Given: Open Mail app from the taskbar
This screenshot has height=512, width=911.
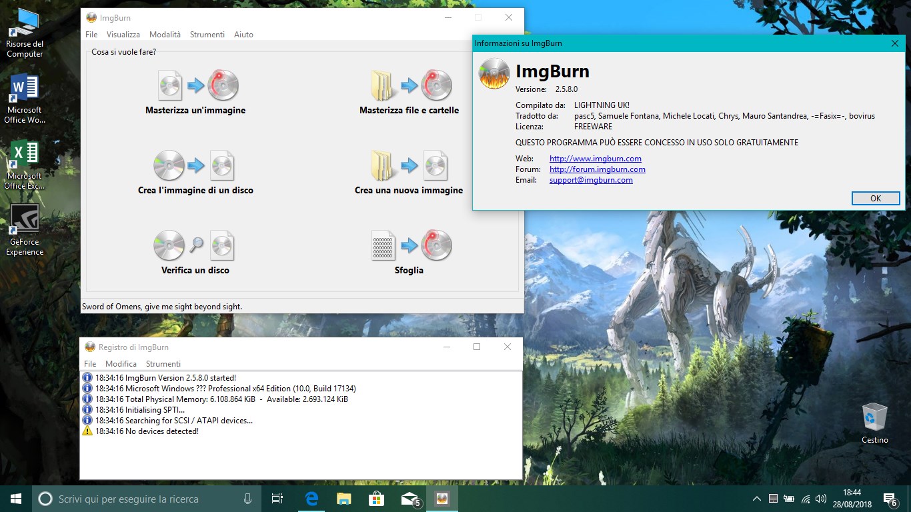Looking at the screenshot, I should point(409,498).
